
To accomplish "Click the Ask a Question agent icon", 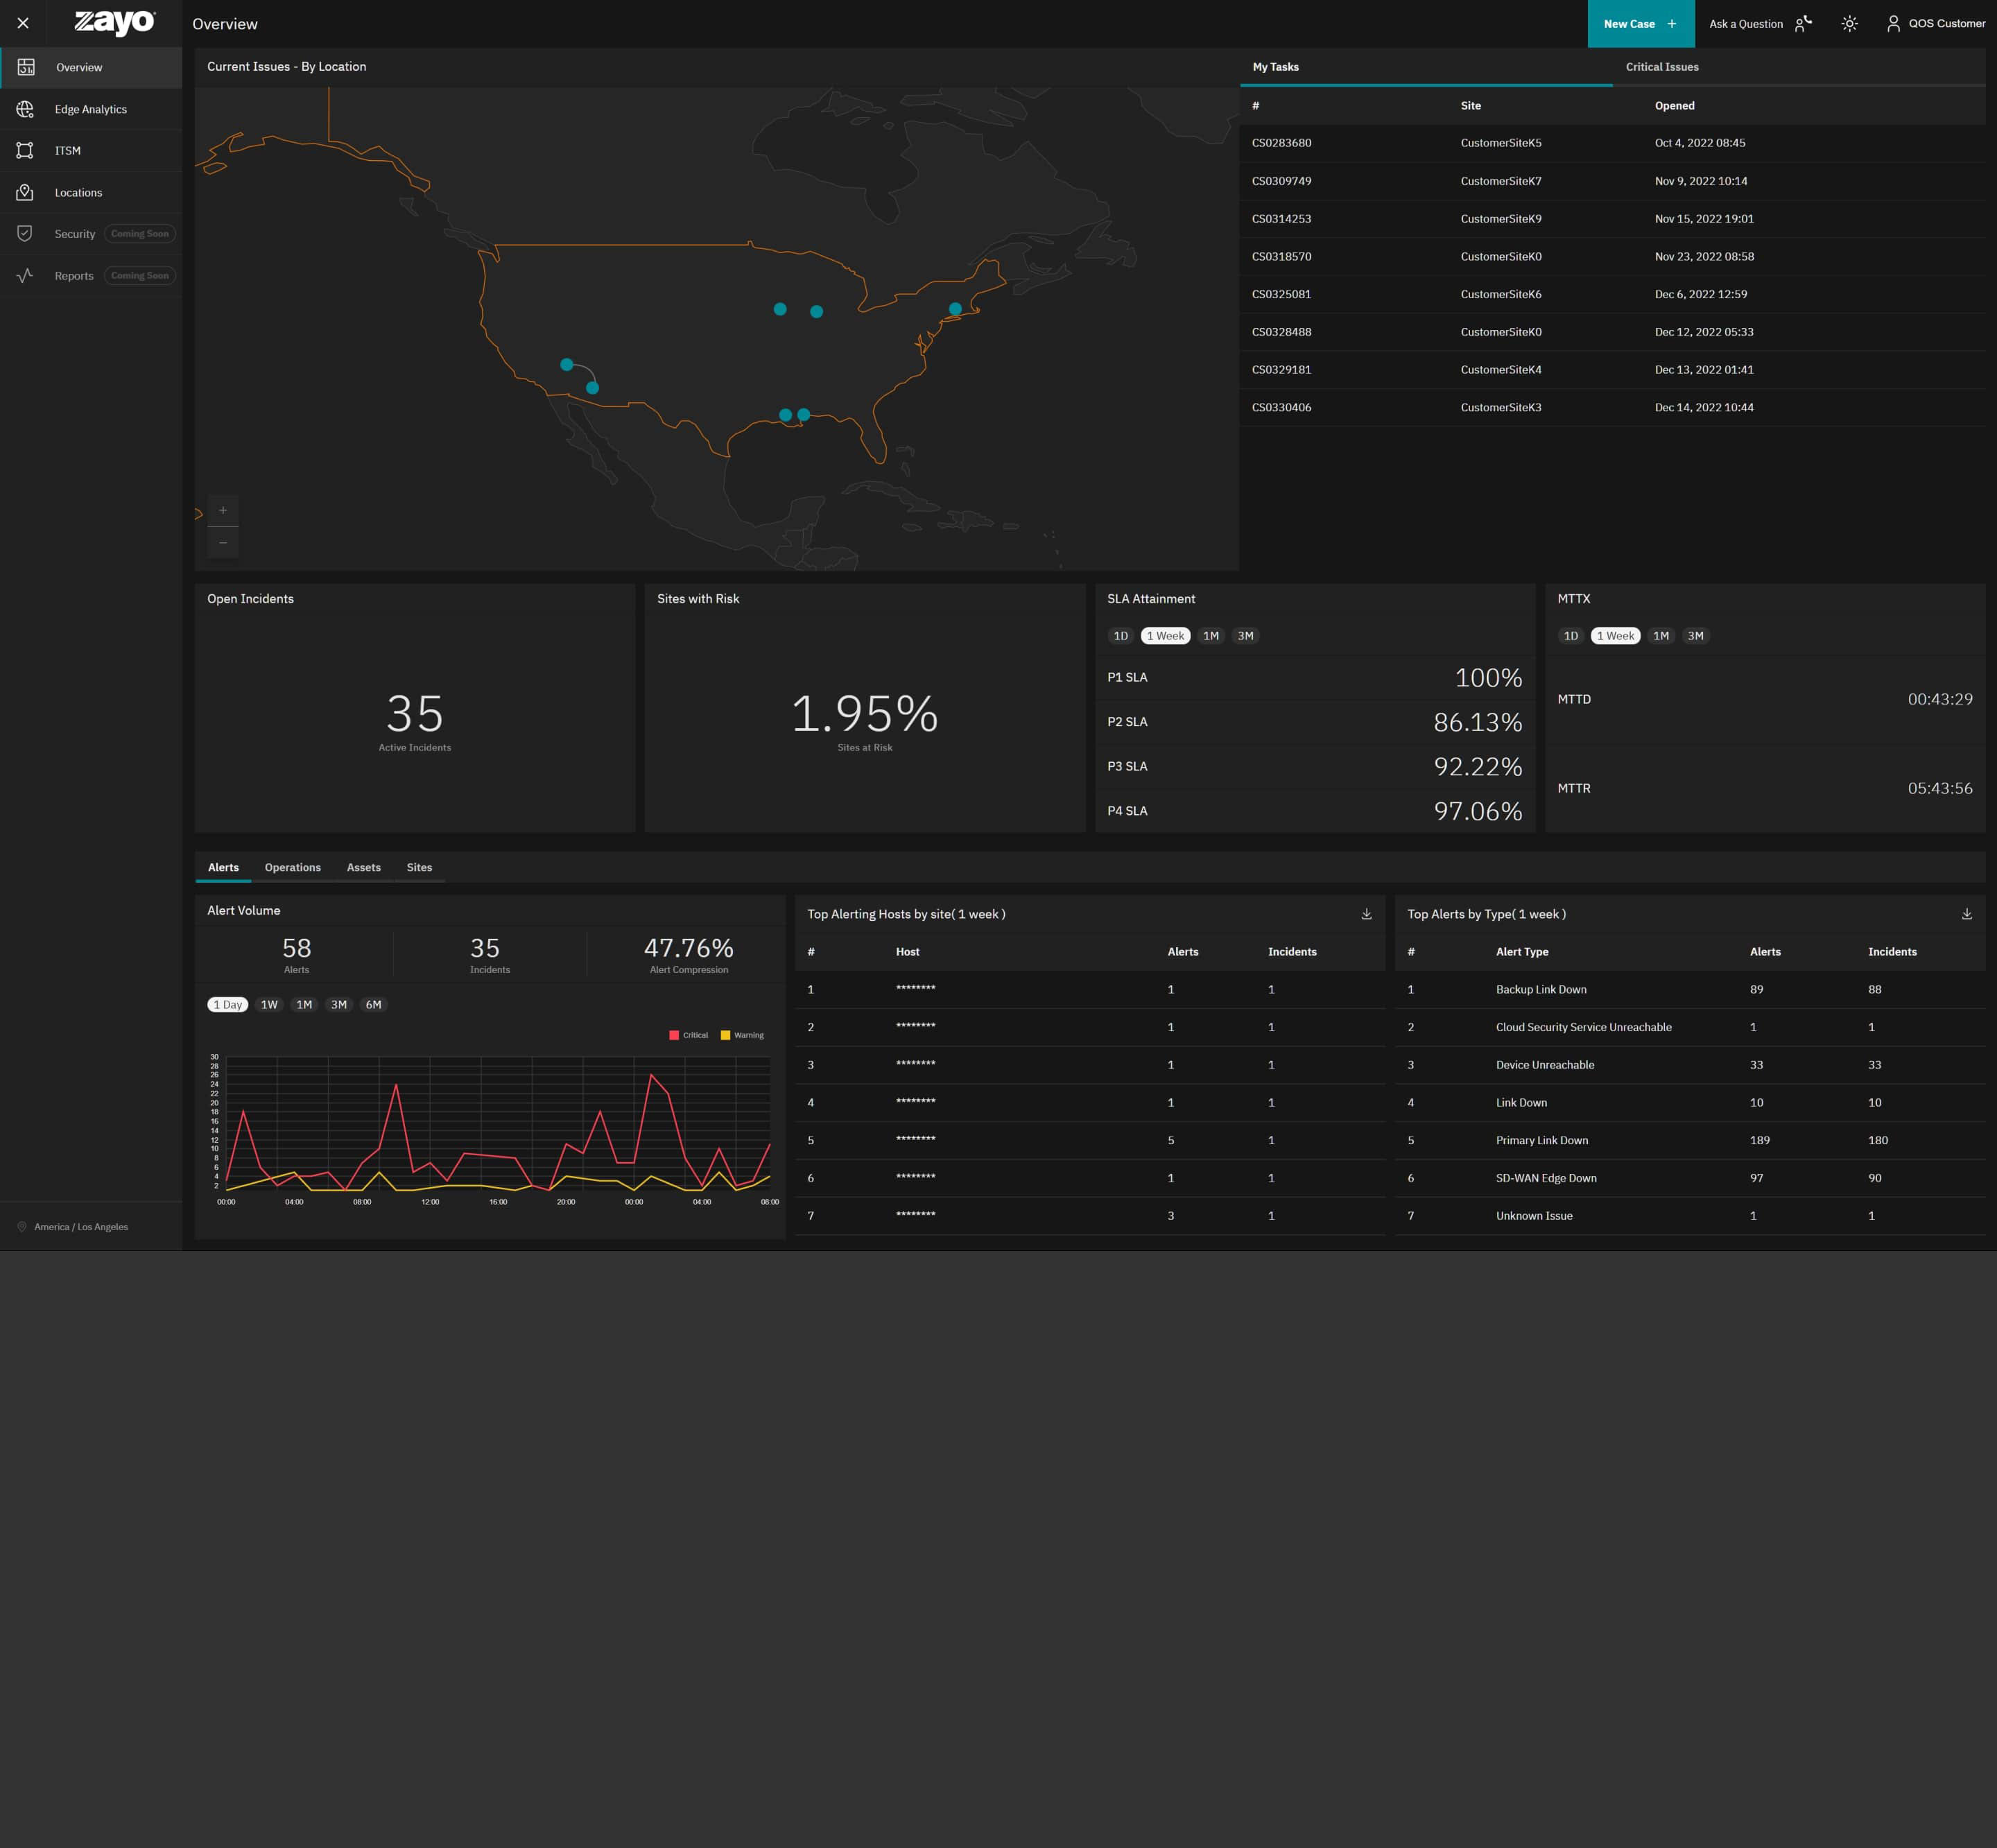I will tap(1803, 23).
